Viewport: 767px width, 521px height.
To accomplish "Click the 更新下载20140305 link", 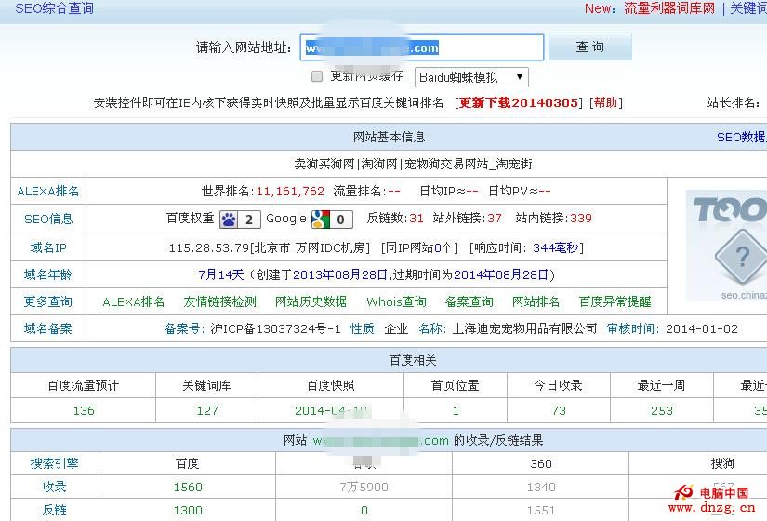I will click(x=519, y=102).
